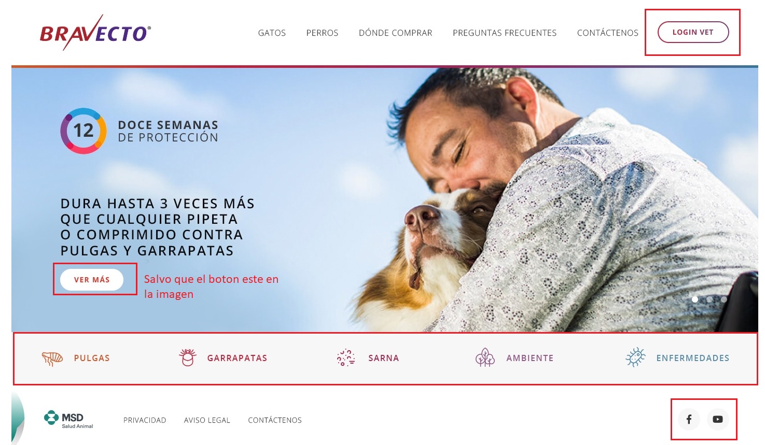Click the Login Vet button
This screenshot has height=445, width=765.
(x=693, y=32)
